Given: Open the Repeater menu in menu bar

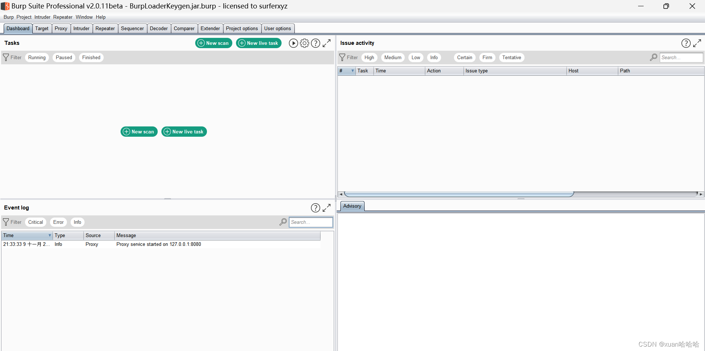Looking at the screenshot, I should [63, 17].
